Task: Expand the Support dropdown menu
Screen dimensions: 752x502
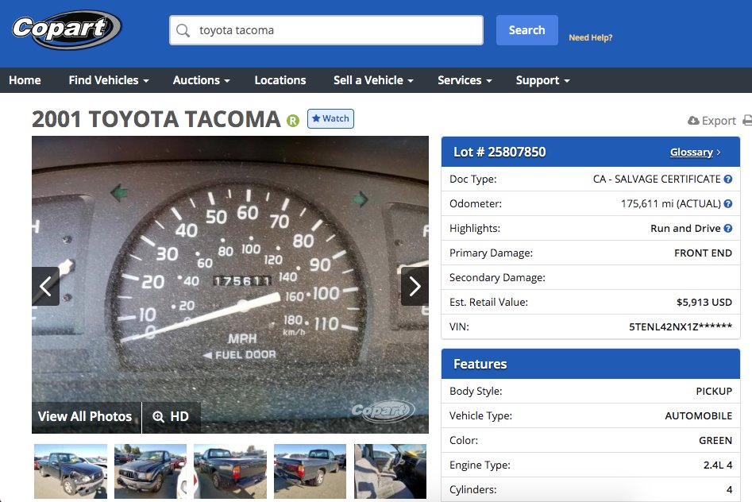Action: tap(543, 80)
